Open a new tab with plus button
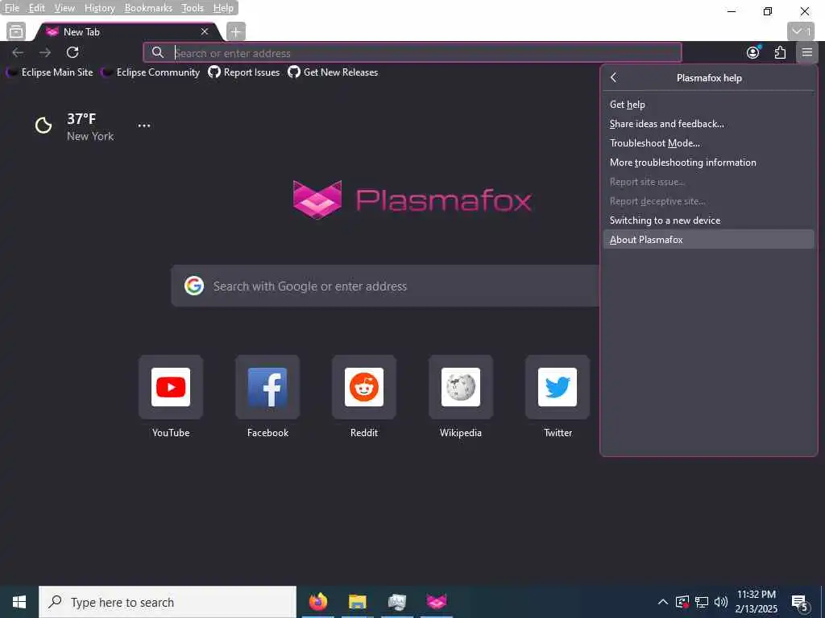The width and height of the screenshot is (825, 618). click(x=236, y=31)
